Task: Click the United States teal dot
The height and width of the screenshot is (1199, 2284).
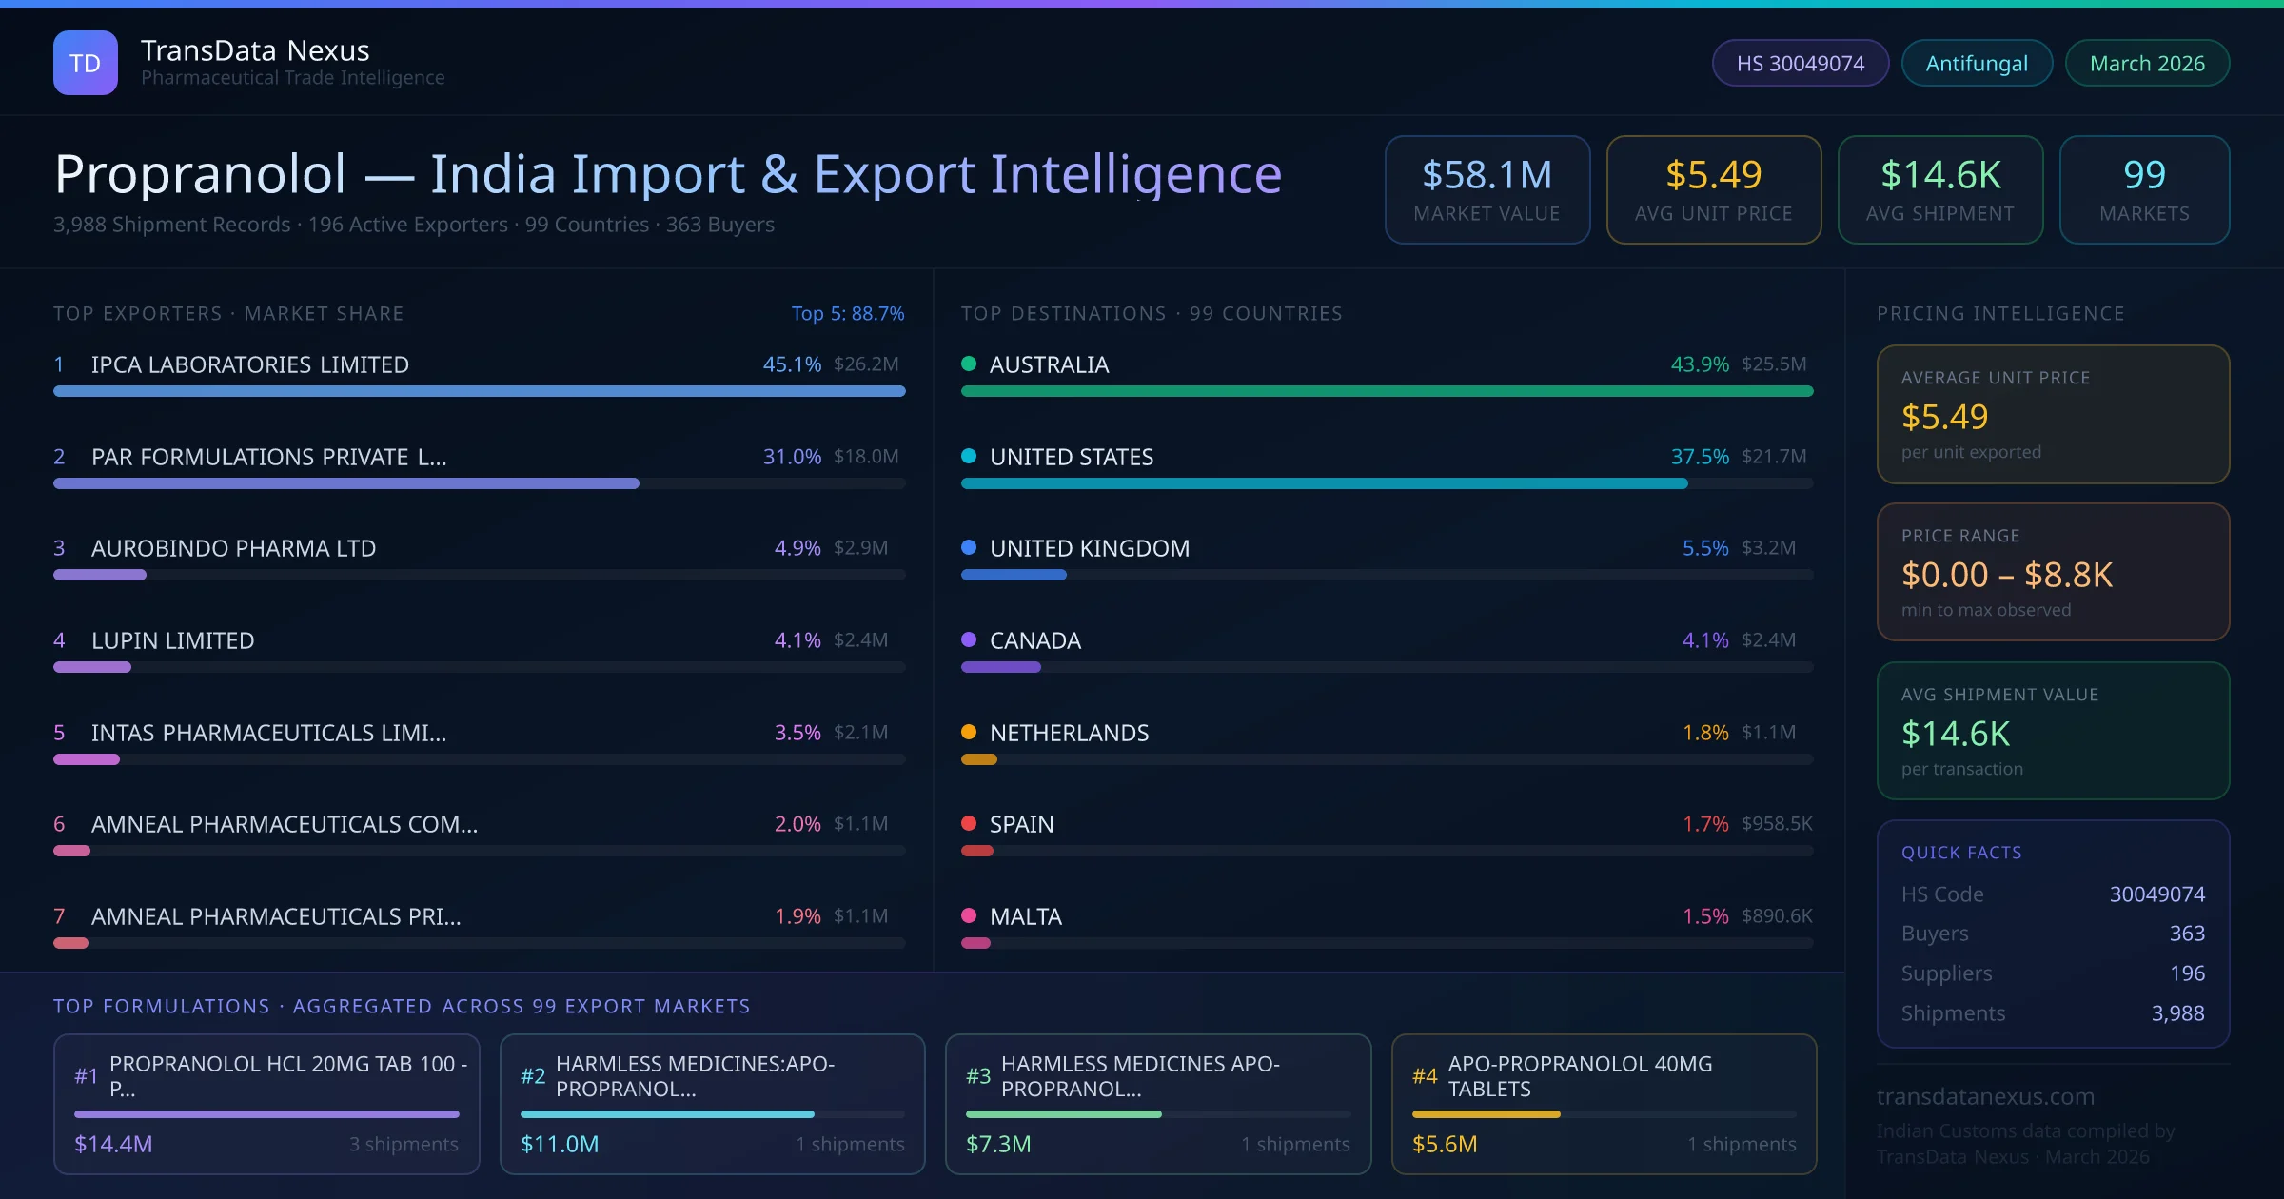Action: pyautogui.click(x=969, y=456)
